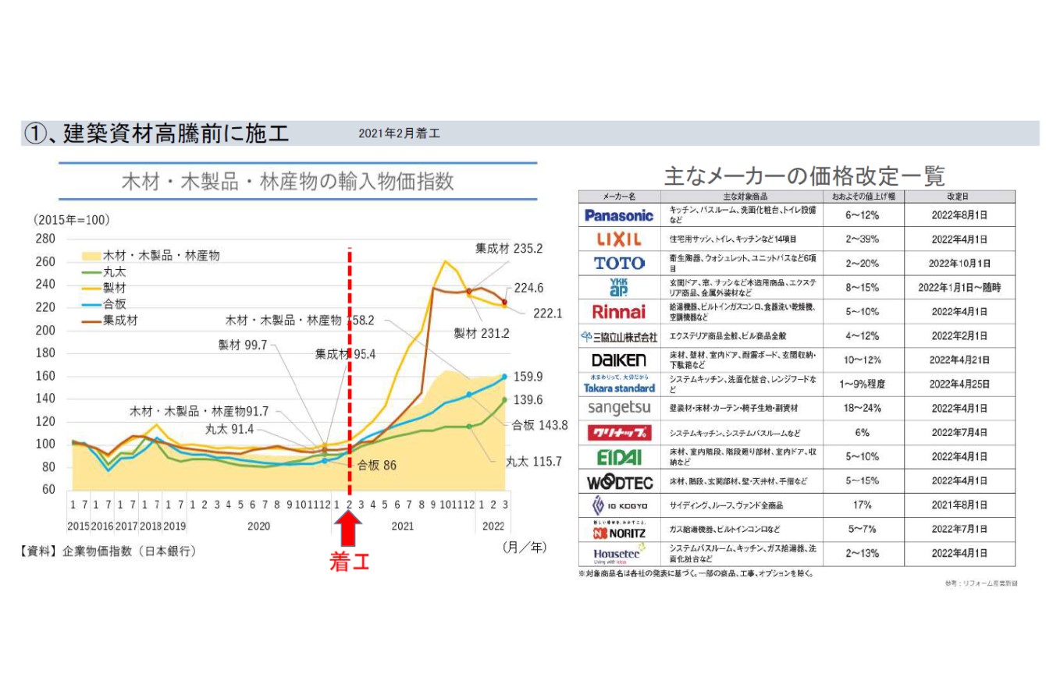Click the brown 集成材 legend line
Viewport: 1046px width, 691px height.
point(91,321)
